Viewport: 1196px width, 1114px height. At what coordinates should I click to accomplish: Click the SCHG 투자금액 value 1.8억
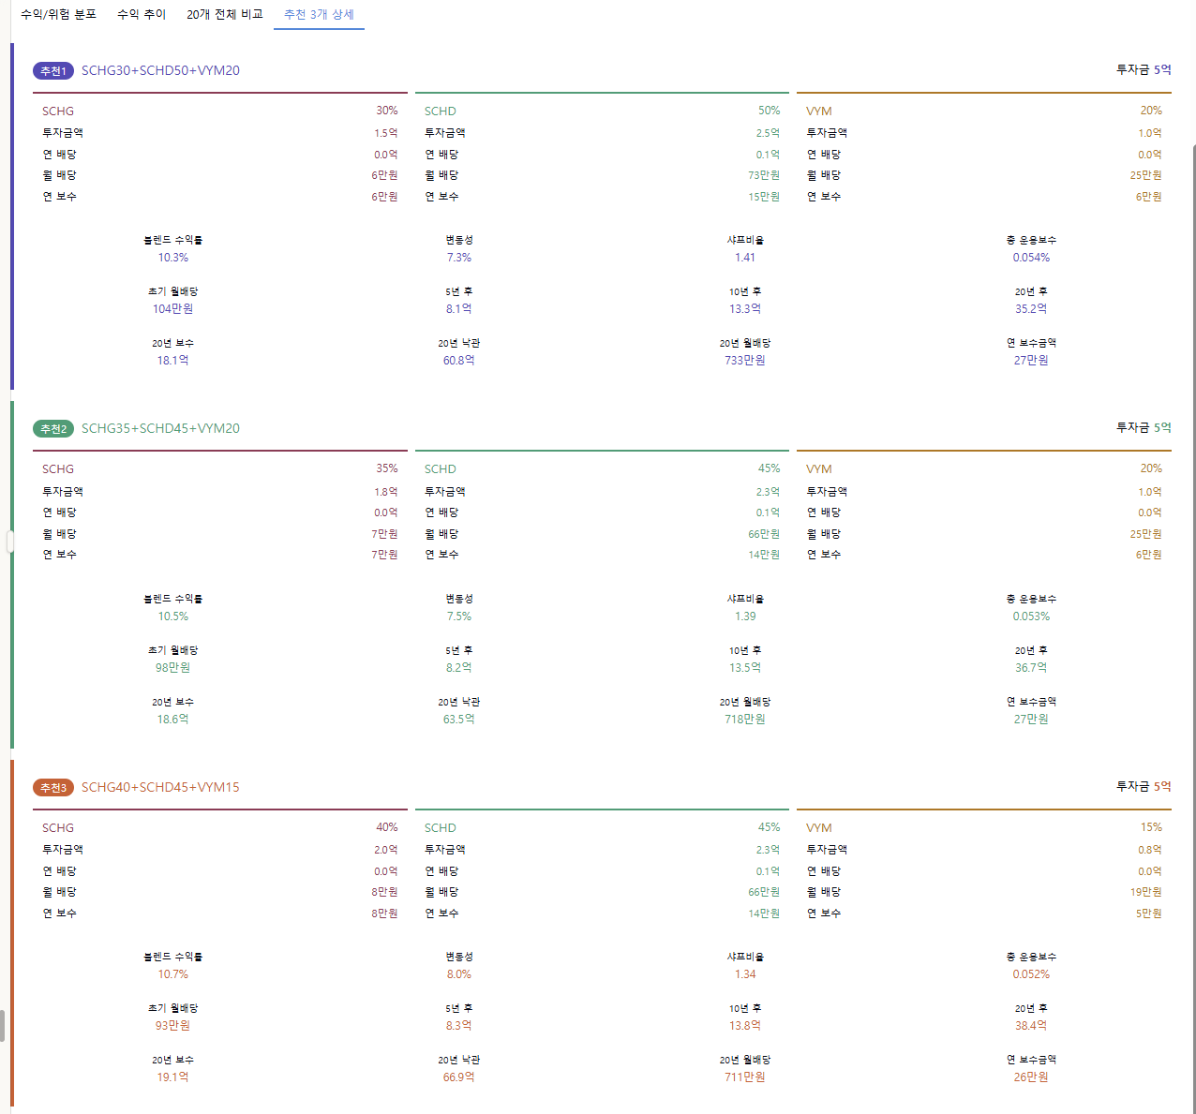[x=386, y=492]
